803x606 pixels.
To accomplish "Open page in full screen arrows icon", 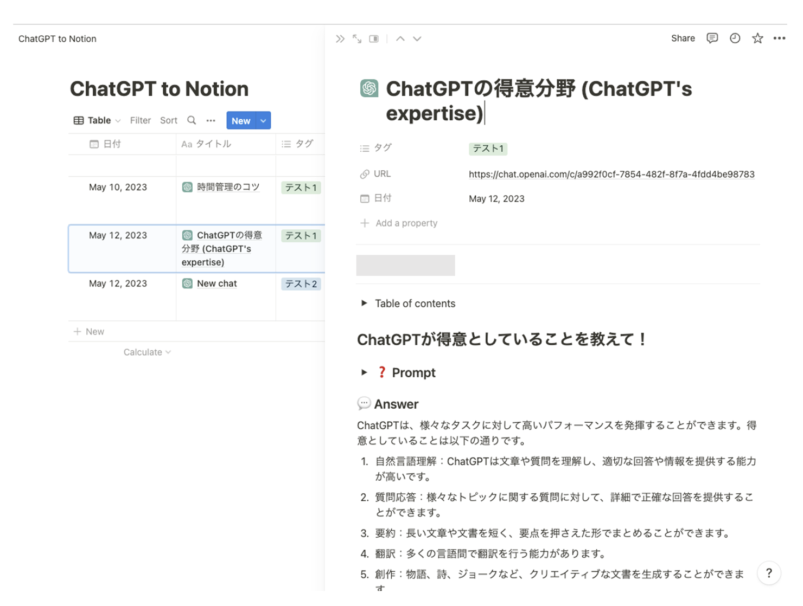I will tap(357, 39).
